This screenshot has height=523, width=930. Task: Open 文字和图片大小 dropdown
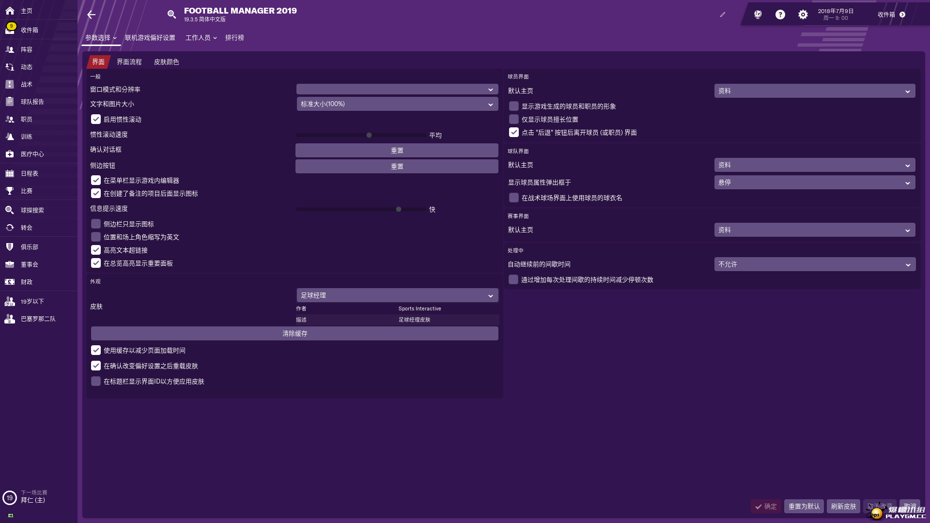[397, 104]
